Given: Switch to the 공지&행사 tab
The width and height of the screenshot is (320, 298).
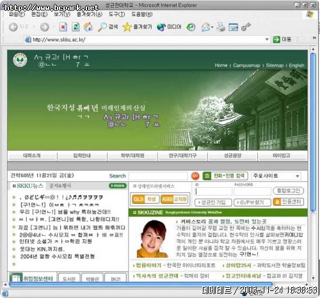Looking at the screenshot, I should [x=60, y=186].
